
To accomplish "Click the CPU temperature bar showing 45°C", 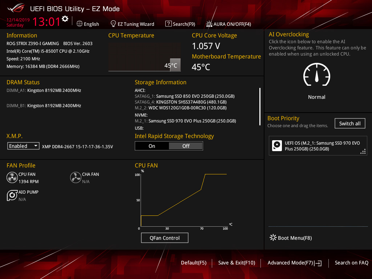I will [x=175, y=65].
